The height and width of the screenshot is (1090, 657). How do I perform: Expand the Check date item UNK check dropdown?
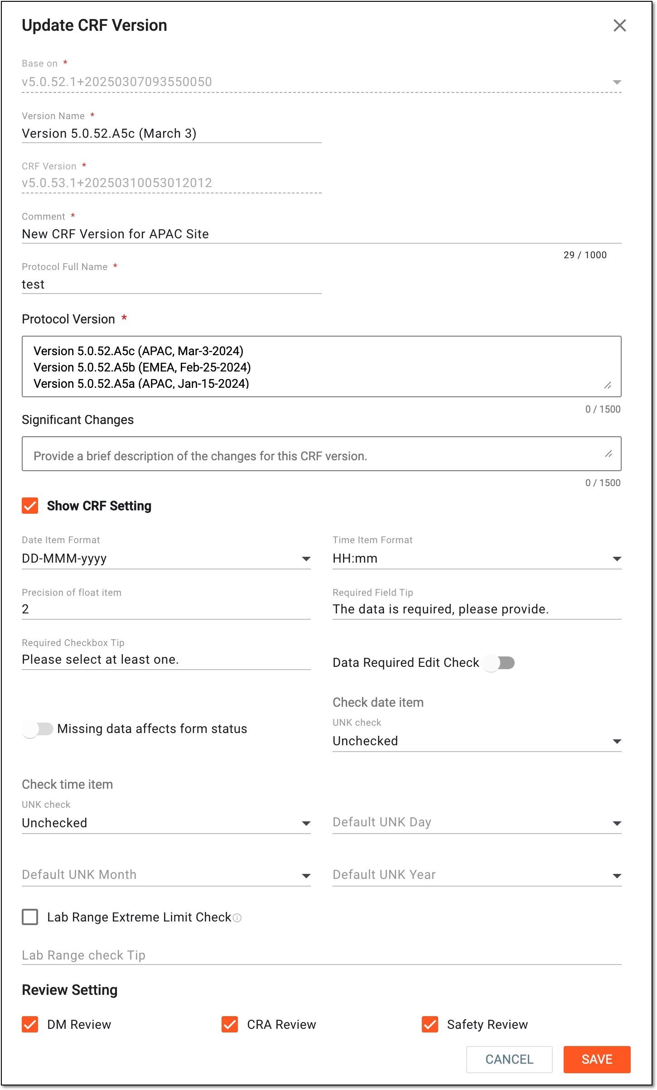tap(477, 741)
